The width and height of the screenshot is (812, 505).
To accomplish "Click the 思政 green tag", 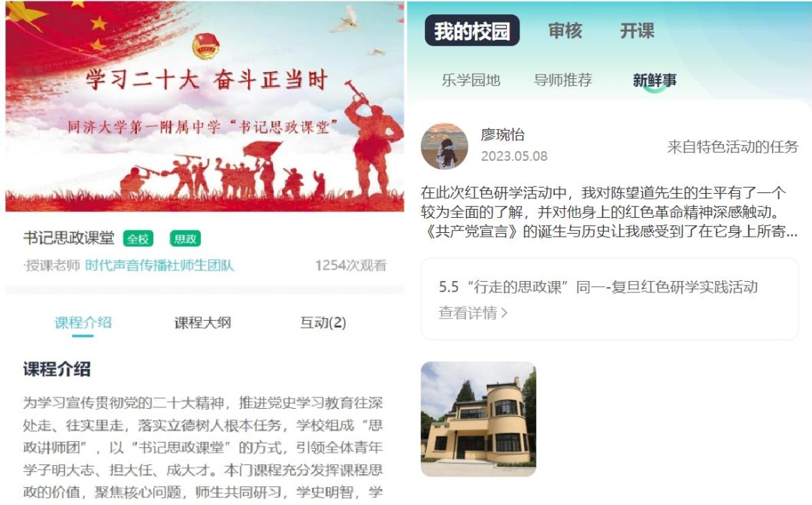I will coord(185,238).
